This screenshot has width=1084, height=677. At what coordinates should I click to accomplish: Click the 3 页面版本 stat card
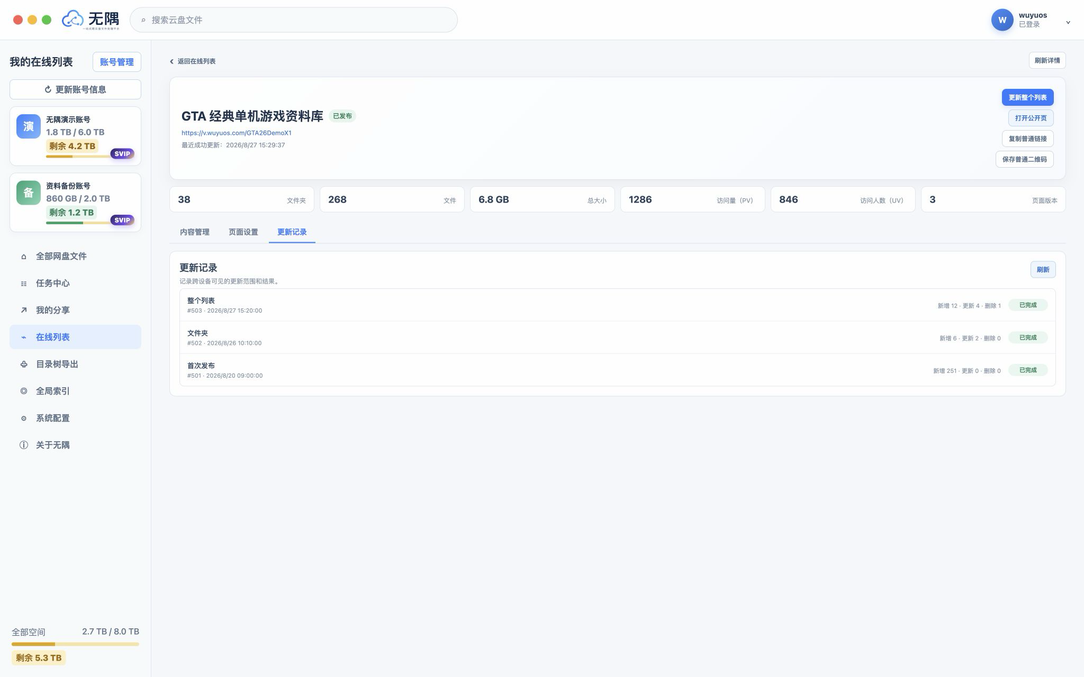(x=993, y=199)
